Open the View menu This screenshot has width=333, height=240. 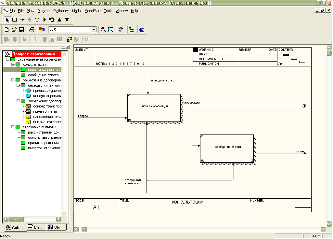click(x=31, y=11)
